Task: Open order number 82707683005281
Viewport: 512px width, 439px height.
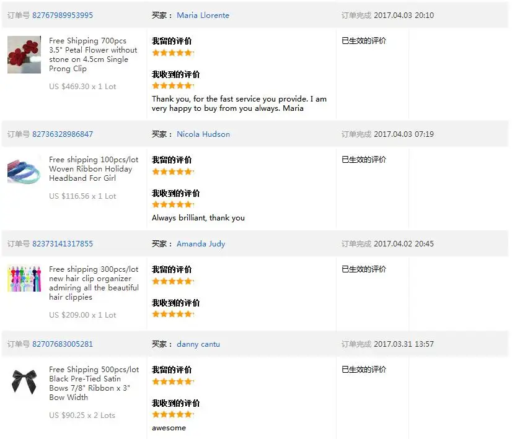Action: 63,344
